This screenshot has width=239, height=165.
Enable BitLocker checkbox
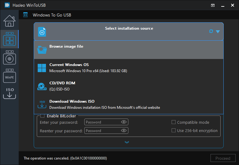pyautogui.click(x=43, y=116)
